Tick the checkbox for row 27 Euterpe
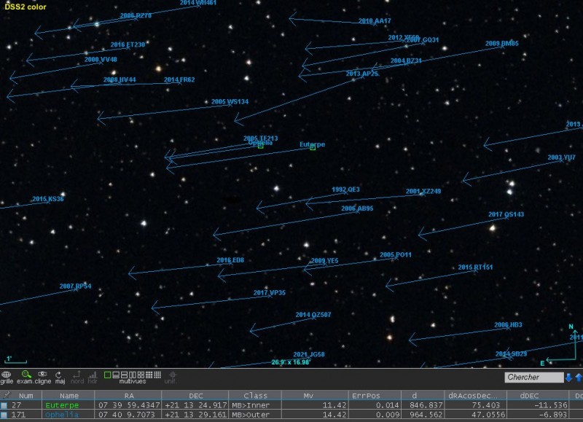Viewport: 583px width, 422px height. coord(4,405)
